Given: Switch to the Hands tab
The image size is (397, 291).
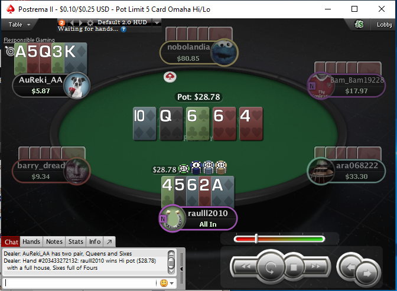Looking at the screenshot, I should point(31,241).
